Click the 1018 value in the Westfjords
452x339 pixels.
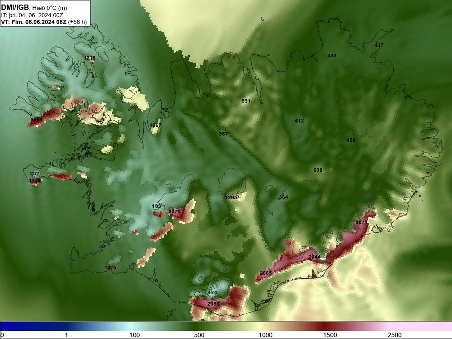[89, 58]
